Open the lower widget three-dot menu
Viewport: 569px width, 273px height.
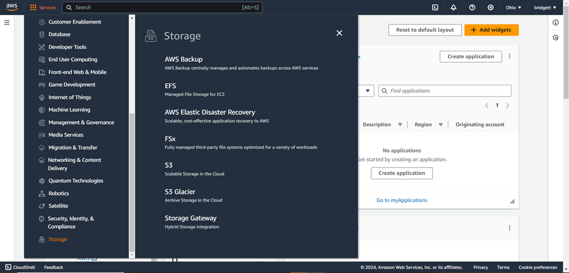509,228
